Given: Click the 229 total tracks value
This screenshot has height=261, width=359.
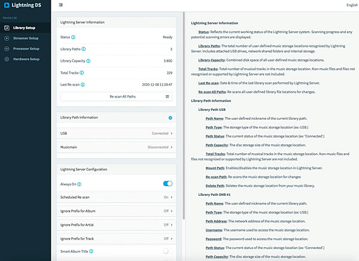Looking at the screenshot, I should (169, 73).
